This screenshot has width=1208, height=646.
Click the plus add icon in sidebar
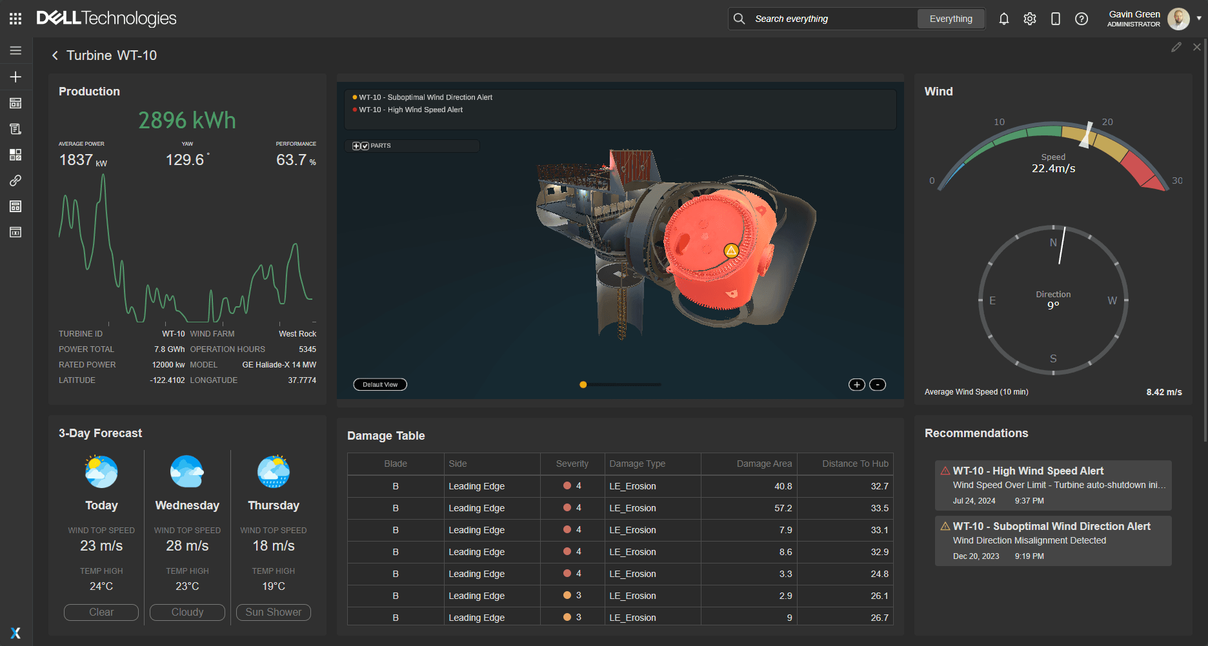pyautogui.click(x=15, y=77)
